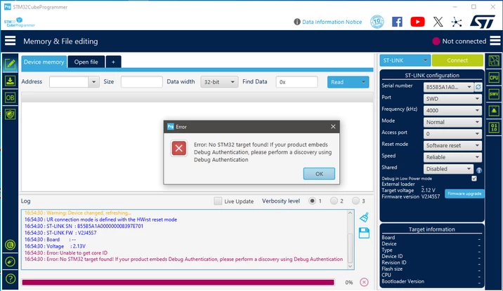
Task: Expand the Address dropdown arrow
Action: click(93, 82)
